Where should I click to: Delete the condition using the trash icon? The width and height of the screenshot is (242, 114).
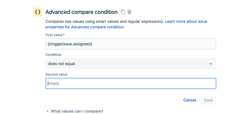pyautogui.click(x=129, y=12)
